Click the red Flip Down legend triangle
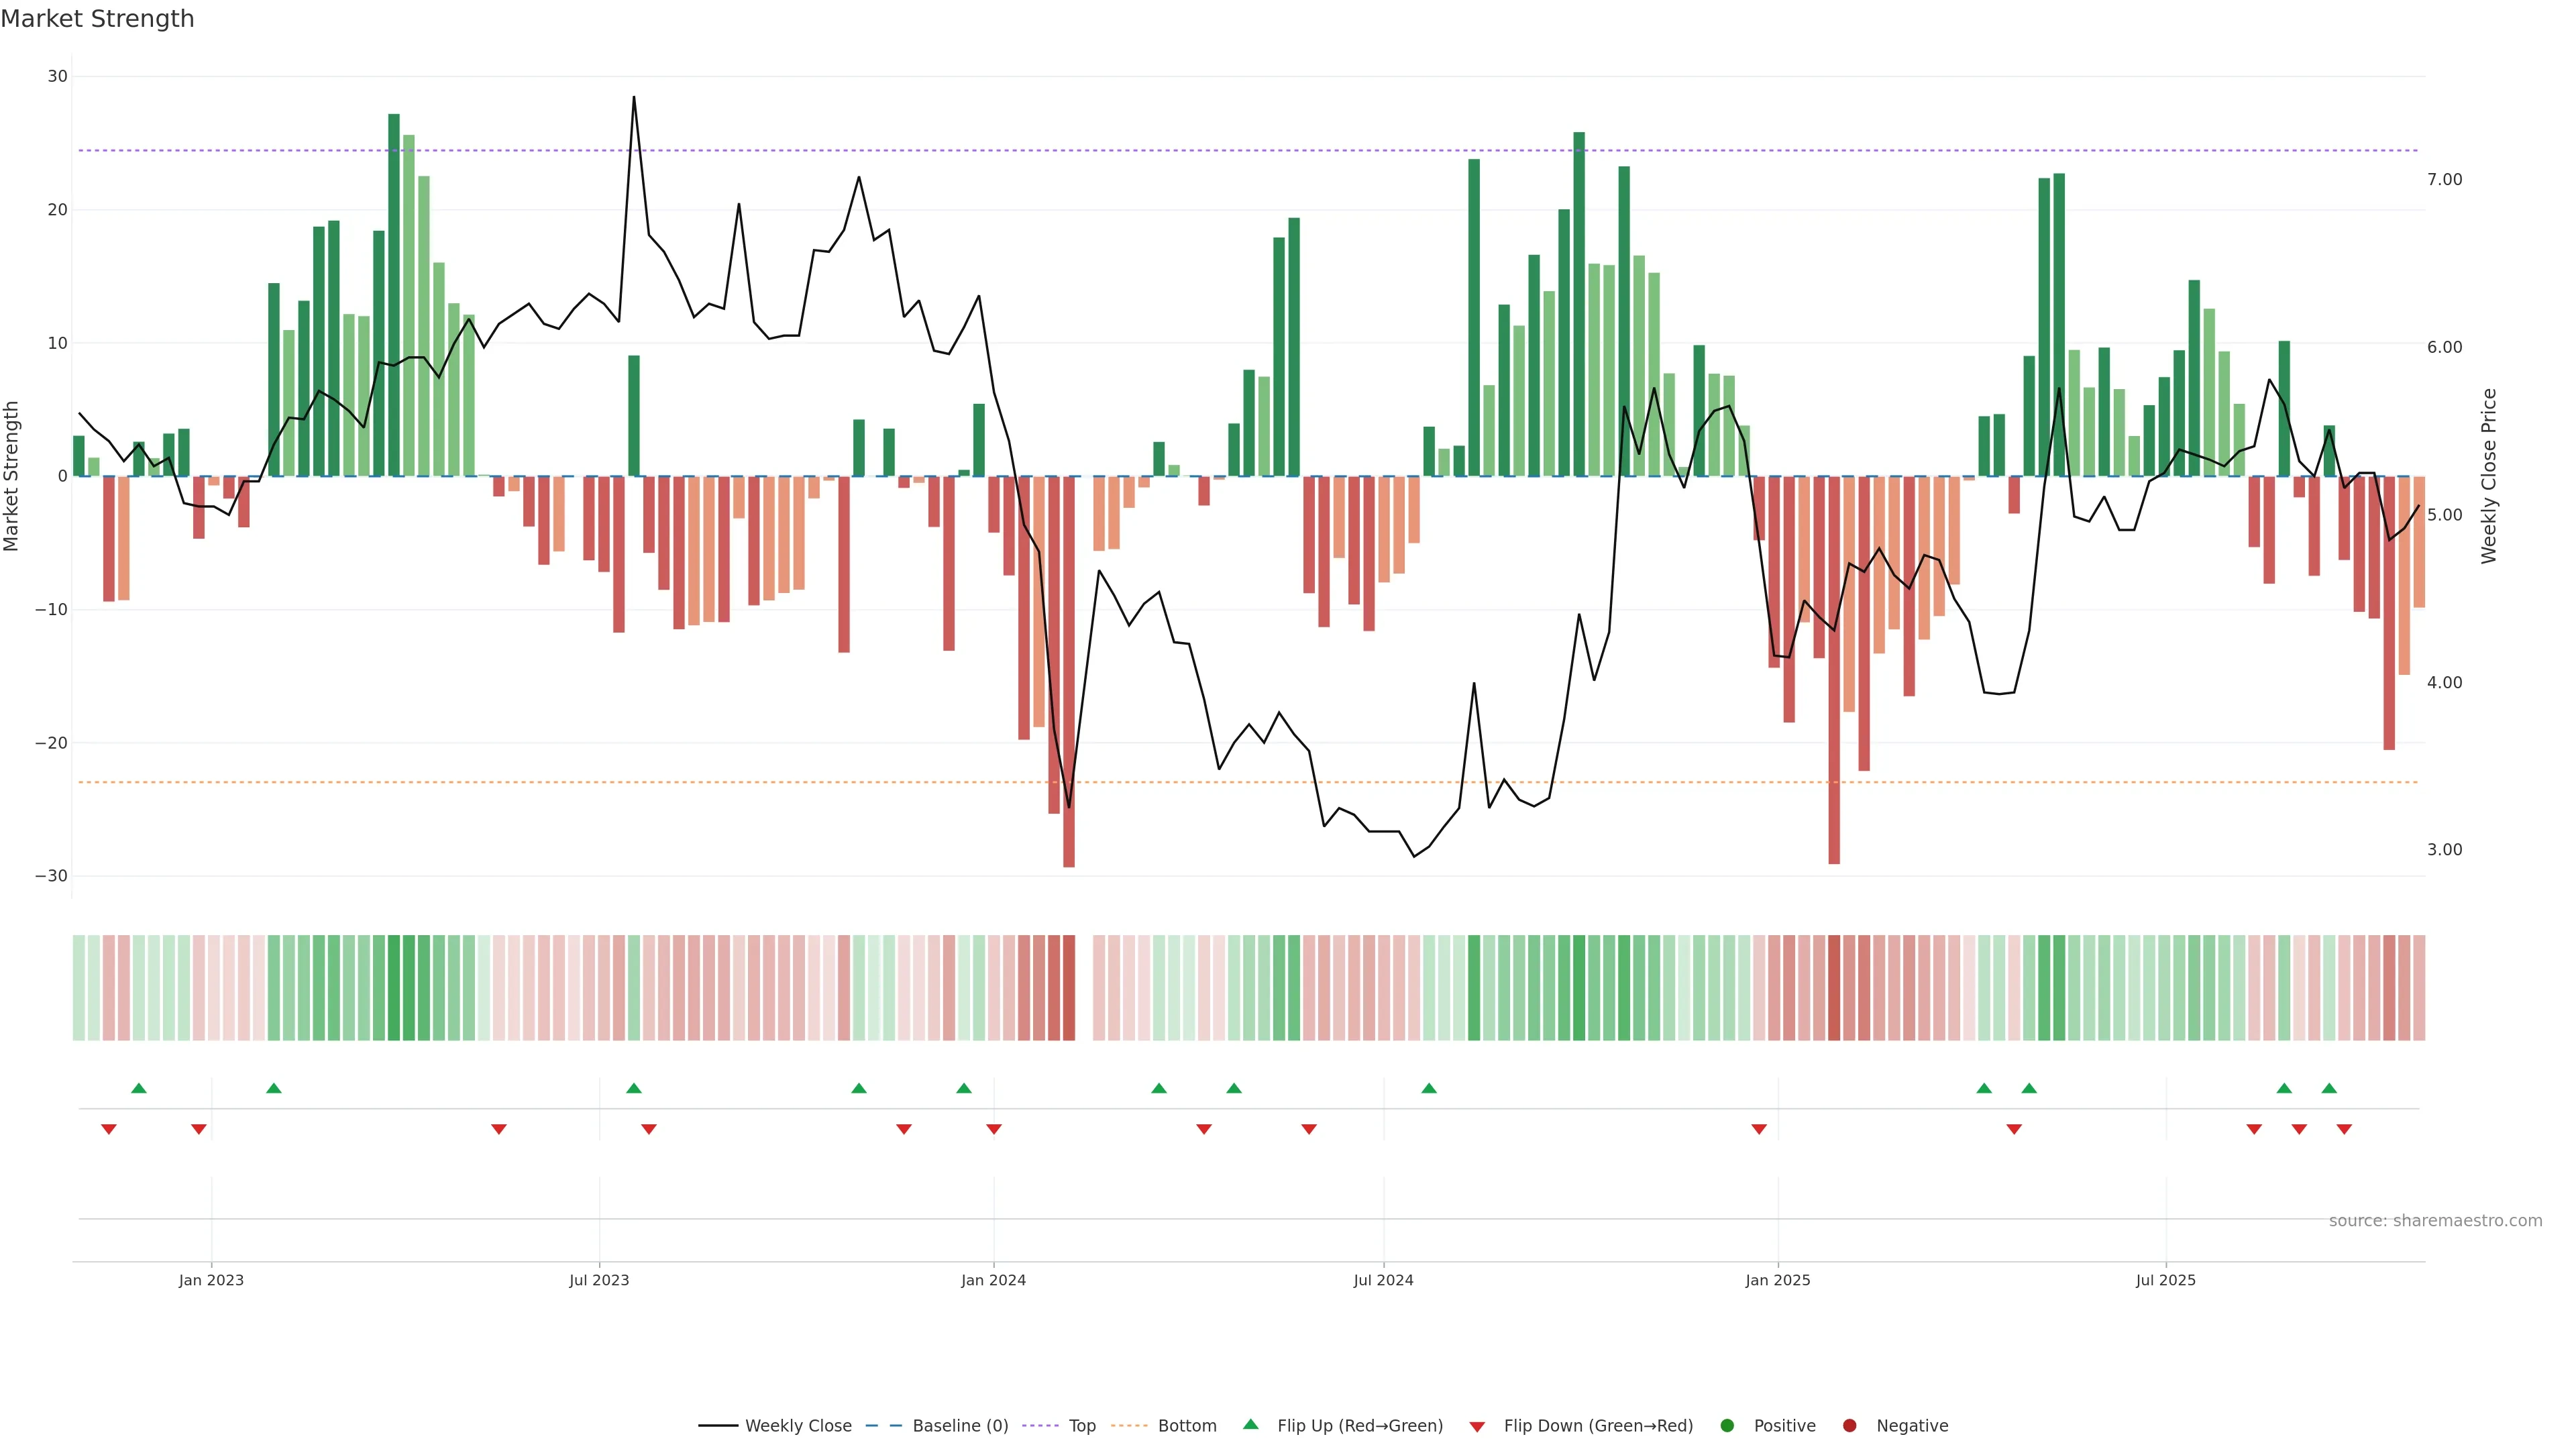 click(x=1477, y=1427)
